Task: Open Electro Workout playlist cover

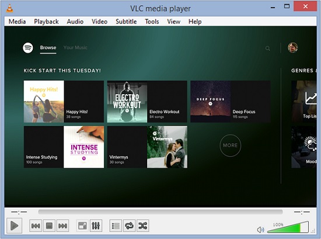Action: [127, 102]
